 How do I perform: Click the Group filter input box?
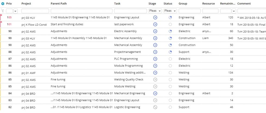[189, 11]
